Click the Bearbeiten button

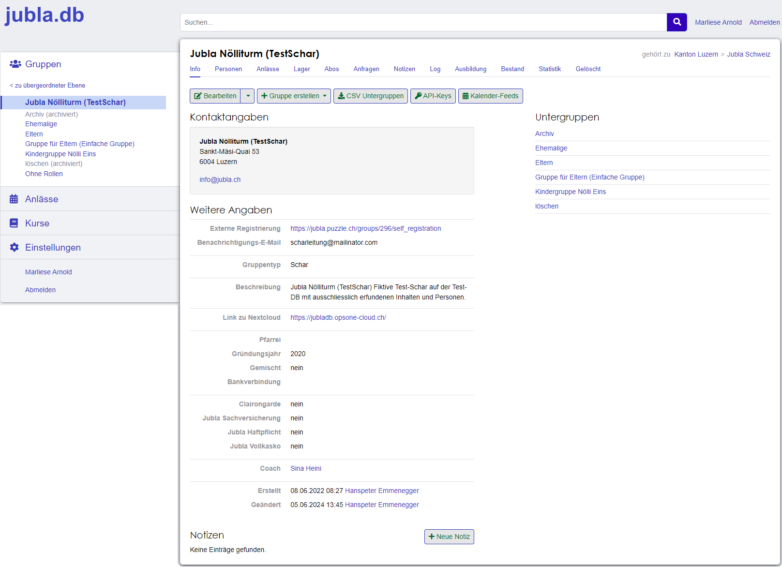click(215, 96)
